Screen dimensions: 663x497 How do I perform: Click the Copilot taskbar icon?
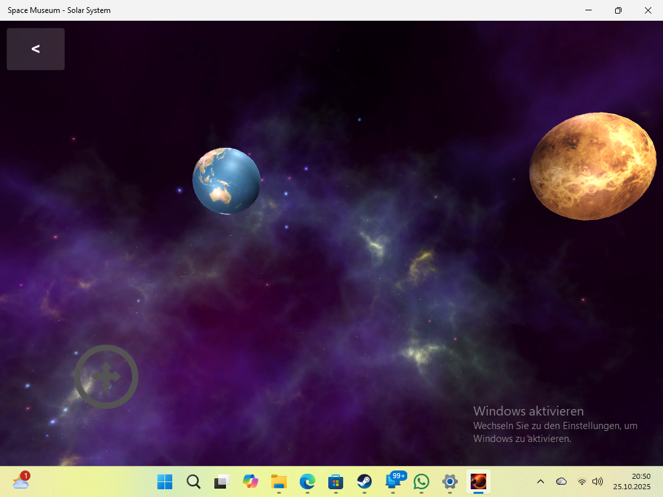[250, 481]
